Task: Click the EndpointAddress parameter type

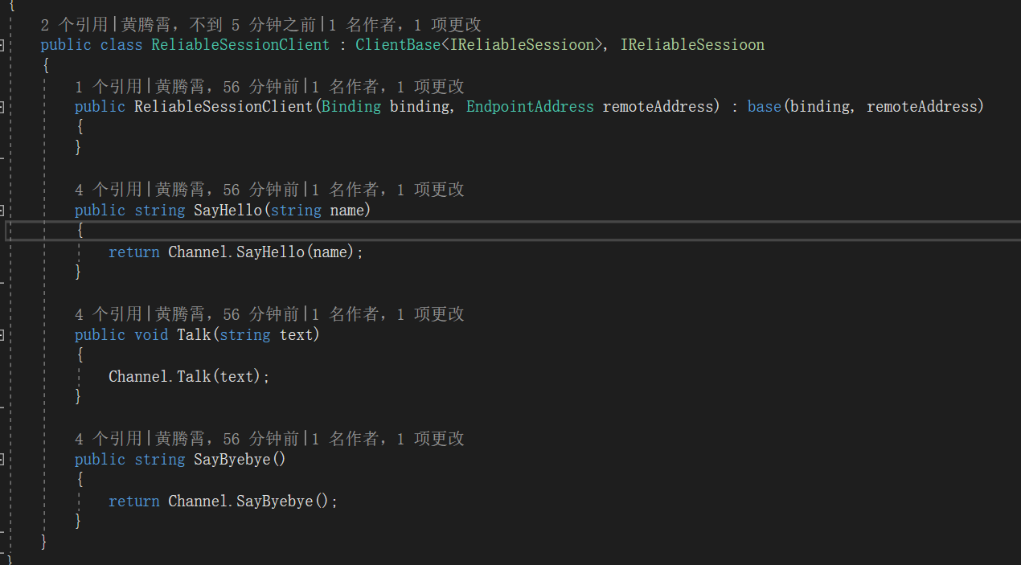Action: tap(530, 107)
